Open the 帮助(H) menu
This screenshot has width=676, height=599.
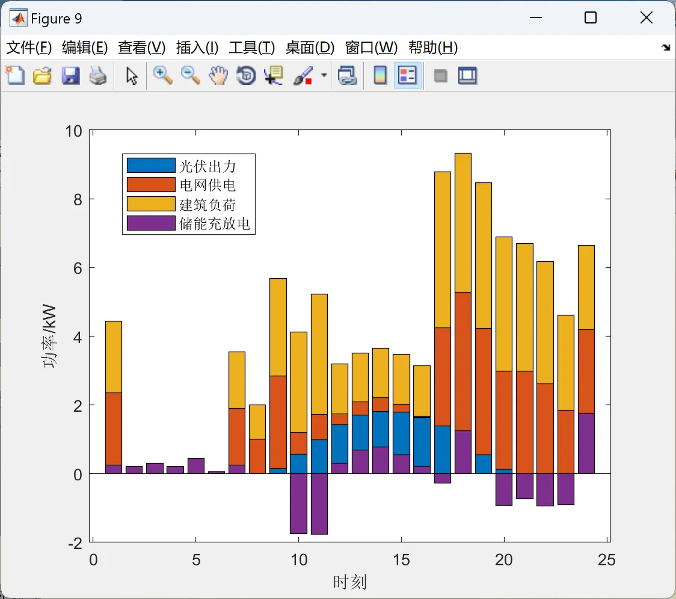[433, 48]
